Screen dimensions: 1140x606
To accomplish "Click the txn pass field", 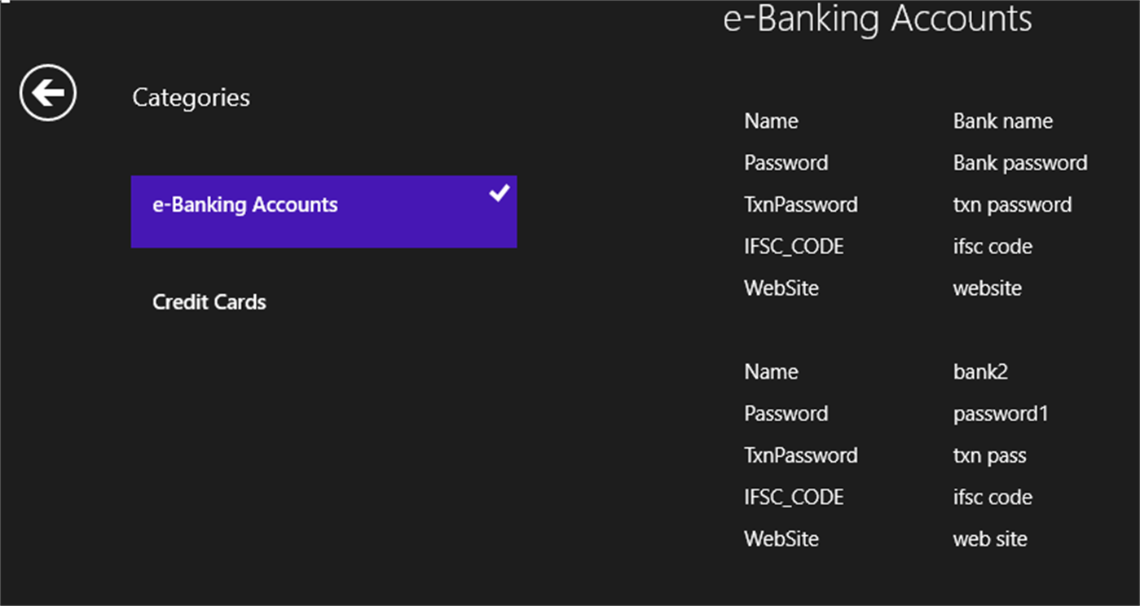I will tap(989, 455).
